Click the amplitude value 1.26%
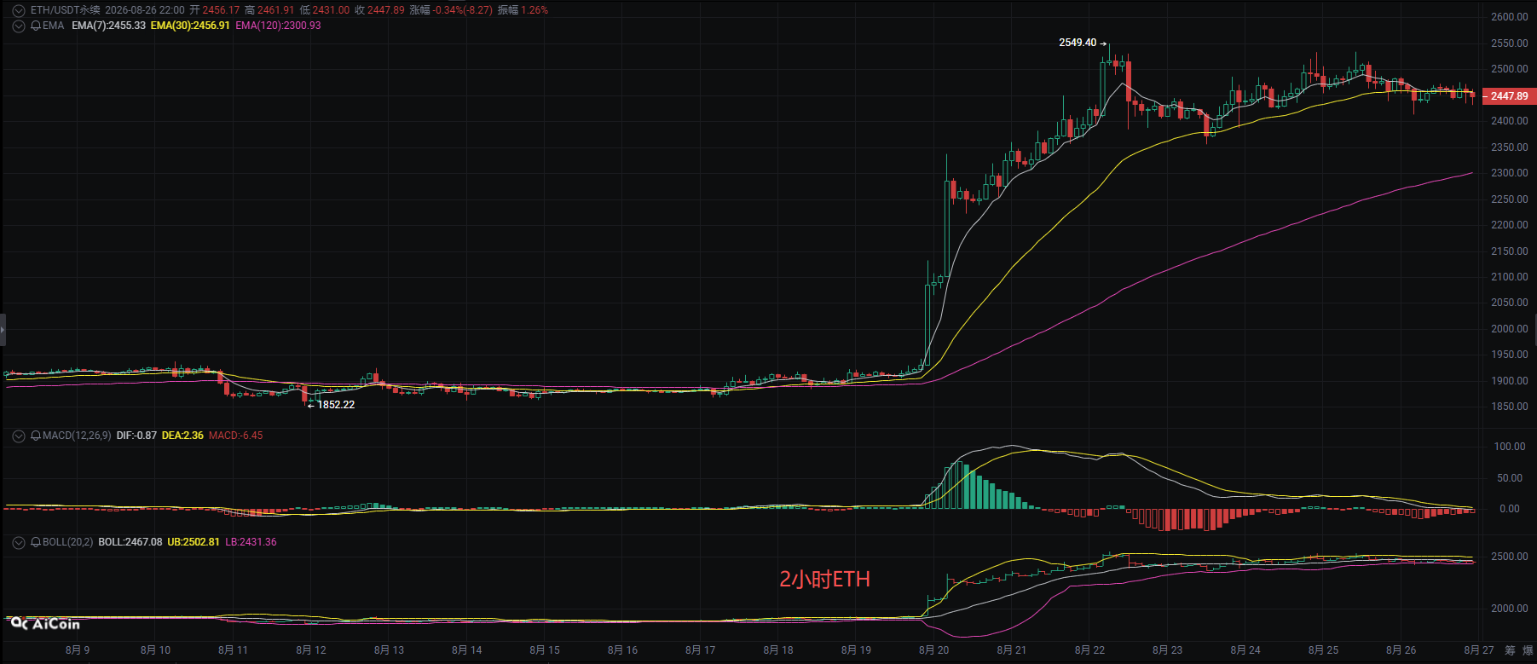The image size is (1537, 664). click(x=534, y=10)
